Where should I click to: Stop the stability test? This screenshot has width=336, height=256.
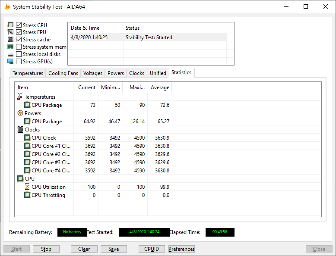[46, 249]
